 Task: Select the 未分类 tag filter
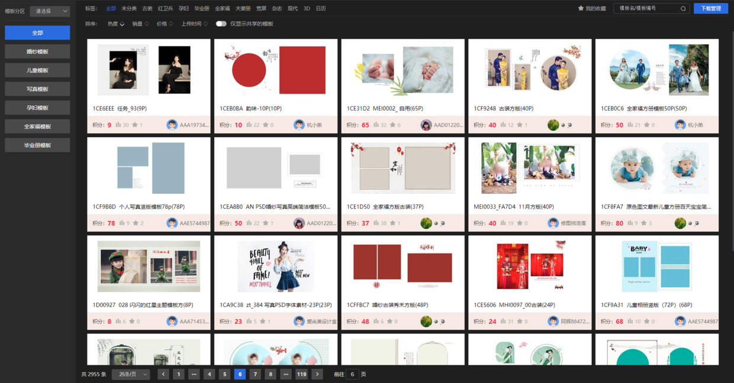coord(129,9)
